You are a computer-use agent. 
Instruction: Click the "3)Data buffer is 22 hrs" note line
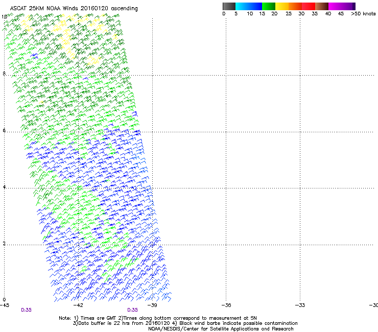coord(185,323)
